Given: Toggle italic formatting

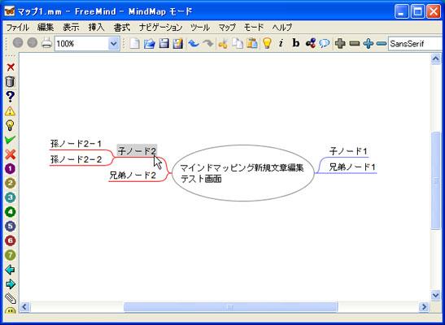Looking at the screenshot, I should coord(281,43).
